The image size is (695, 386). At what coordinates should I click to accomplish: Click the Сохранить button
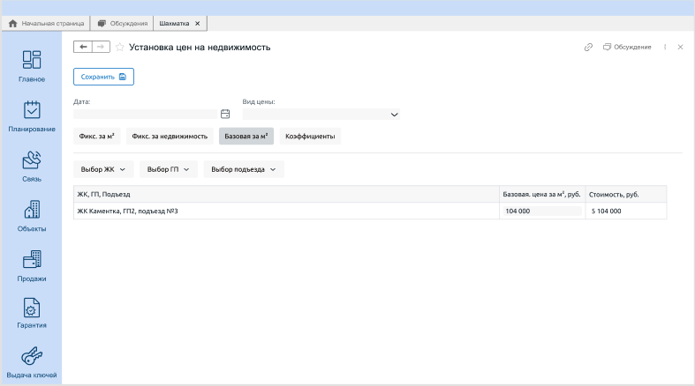[103, 77]
